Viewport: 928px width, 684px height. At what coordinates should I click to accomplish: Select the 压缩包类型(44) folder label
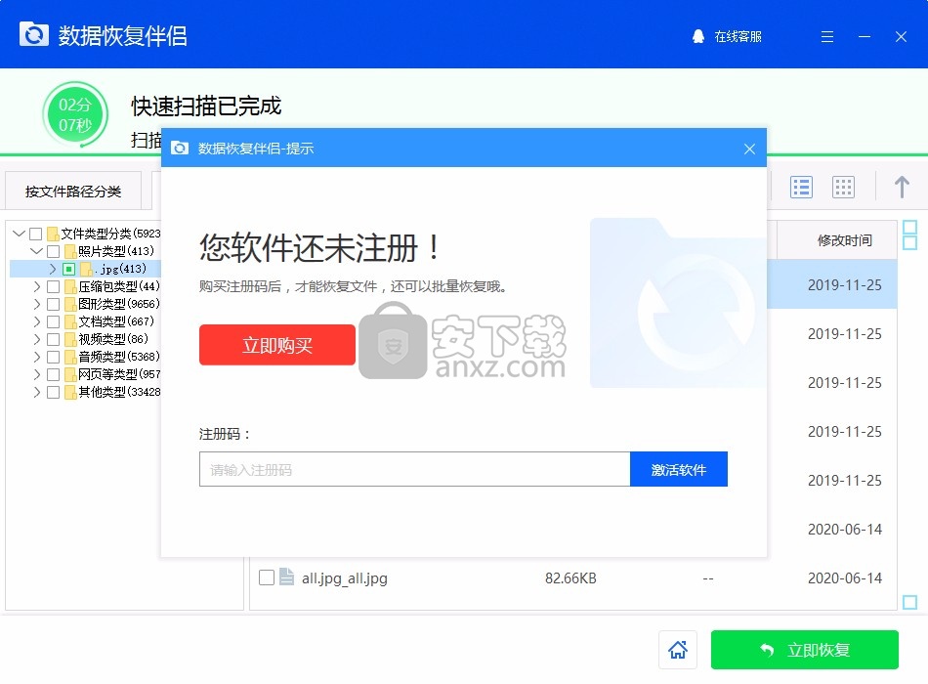(x=119, y=286)
